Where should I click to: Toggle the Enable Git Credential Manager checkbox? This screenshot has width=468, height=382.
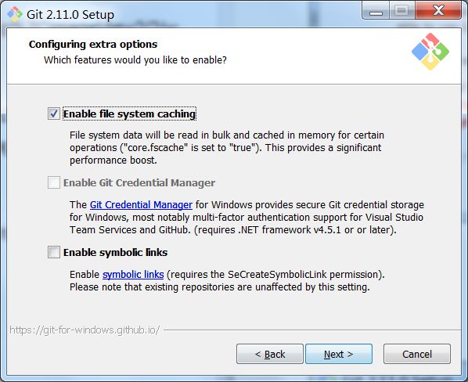point(54,182)
